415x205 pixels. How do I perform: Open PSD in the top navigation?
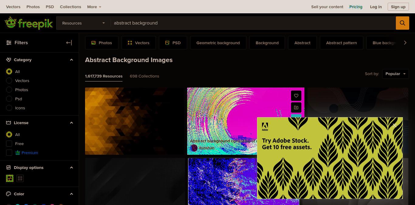pyautogui.click(x=50, y=7)
